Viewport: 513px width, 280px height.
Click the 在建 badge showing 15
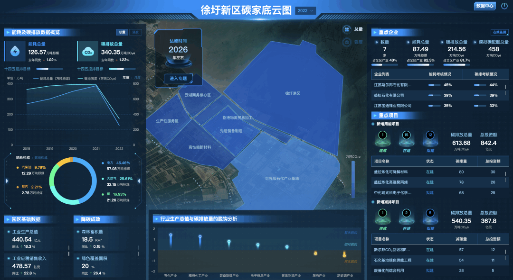point(406,135)
